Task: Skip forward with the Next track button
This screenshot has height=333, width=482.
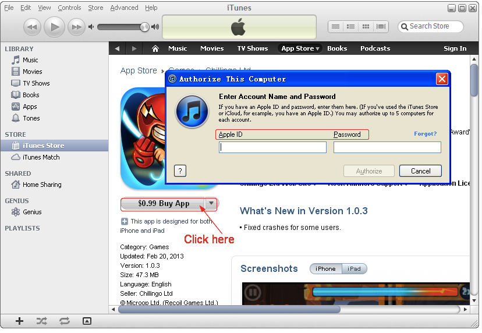Action: coord(76,27)
